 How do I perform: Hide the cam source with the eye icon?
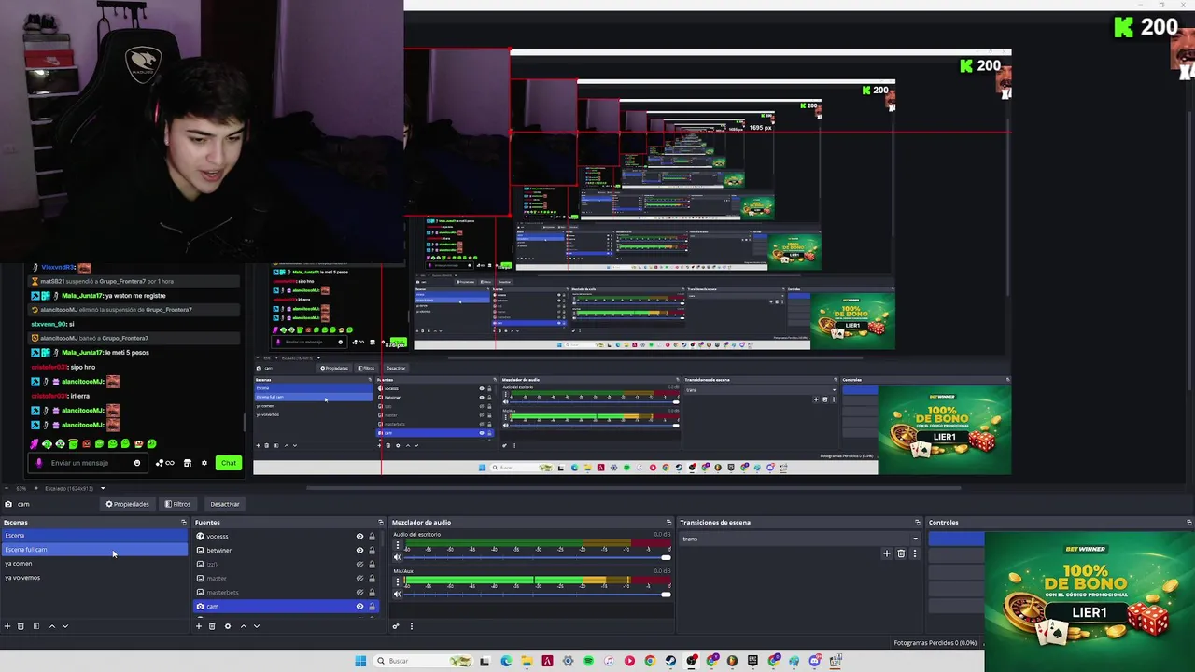click(x=359, y=607)
